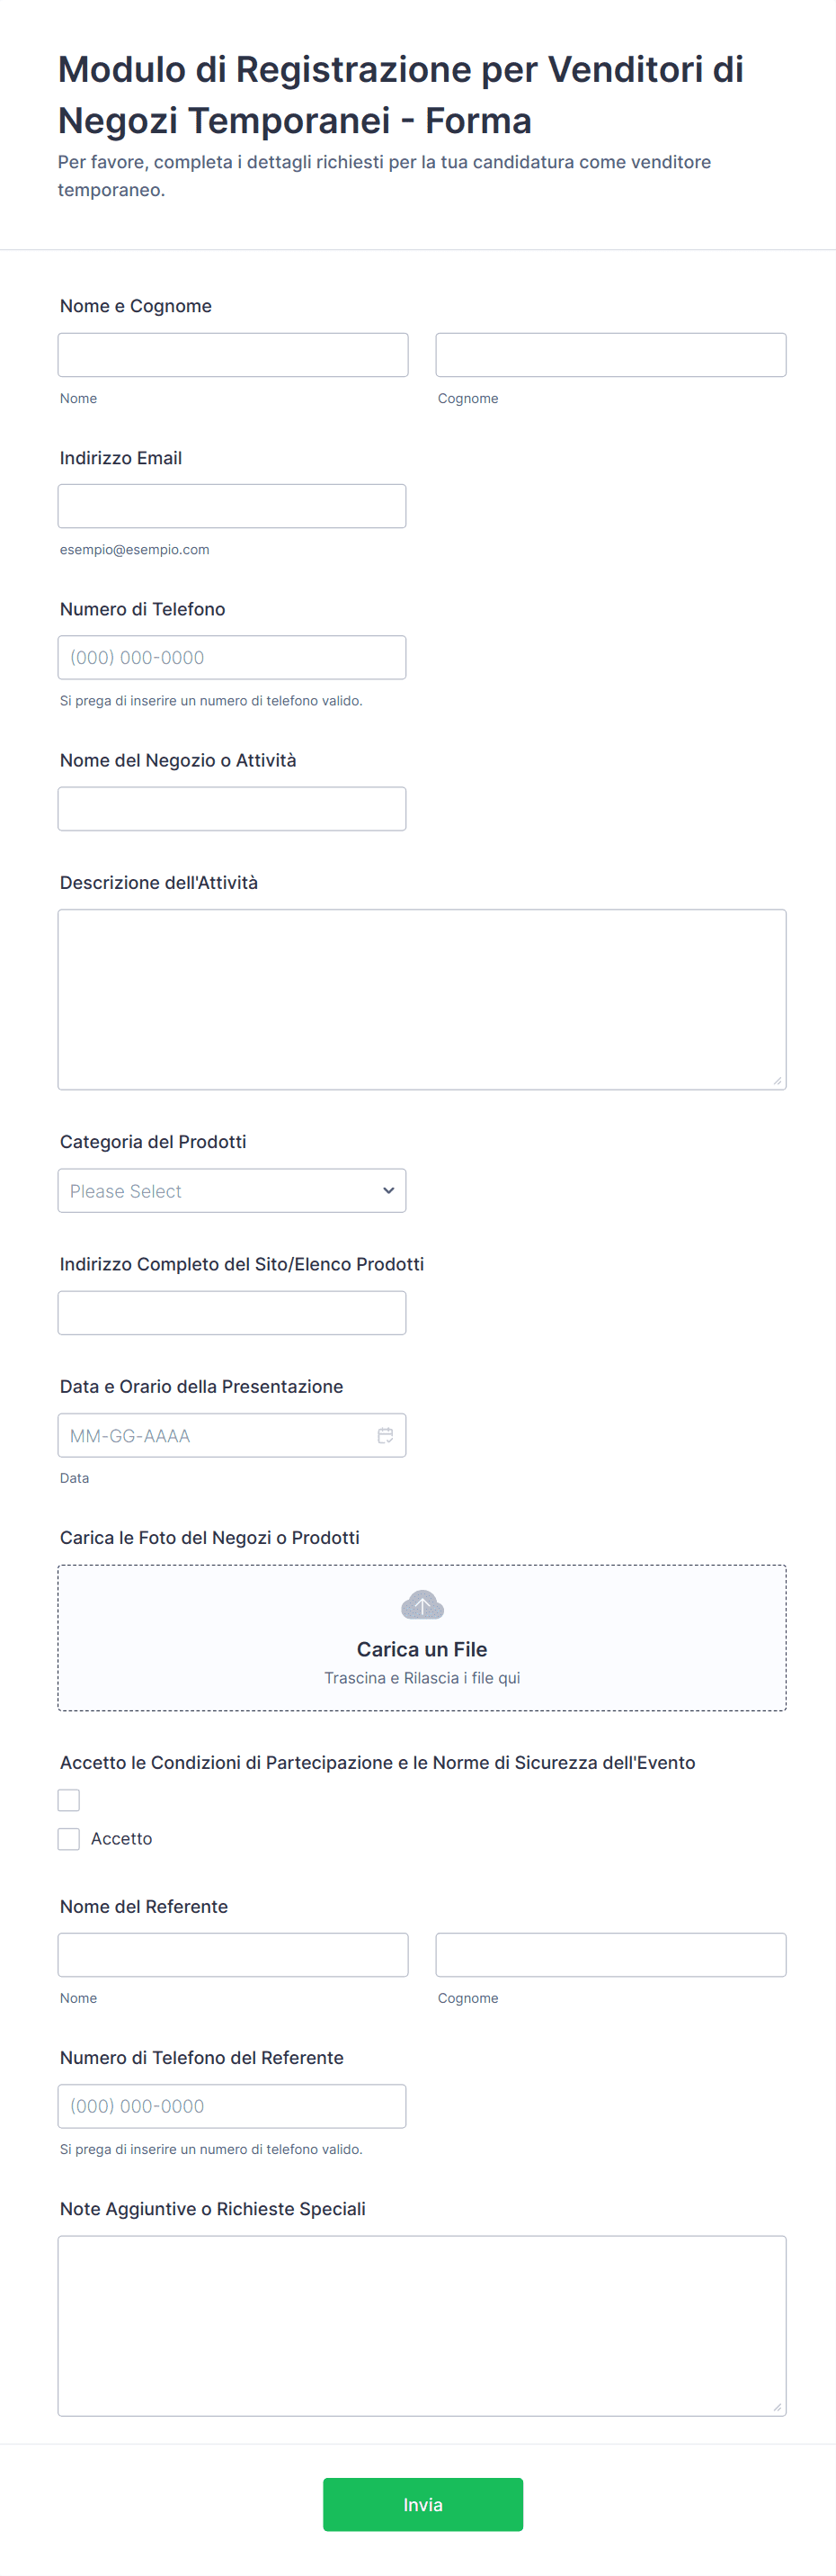Focus the Referente's Cognome input field

610,1954
